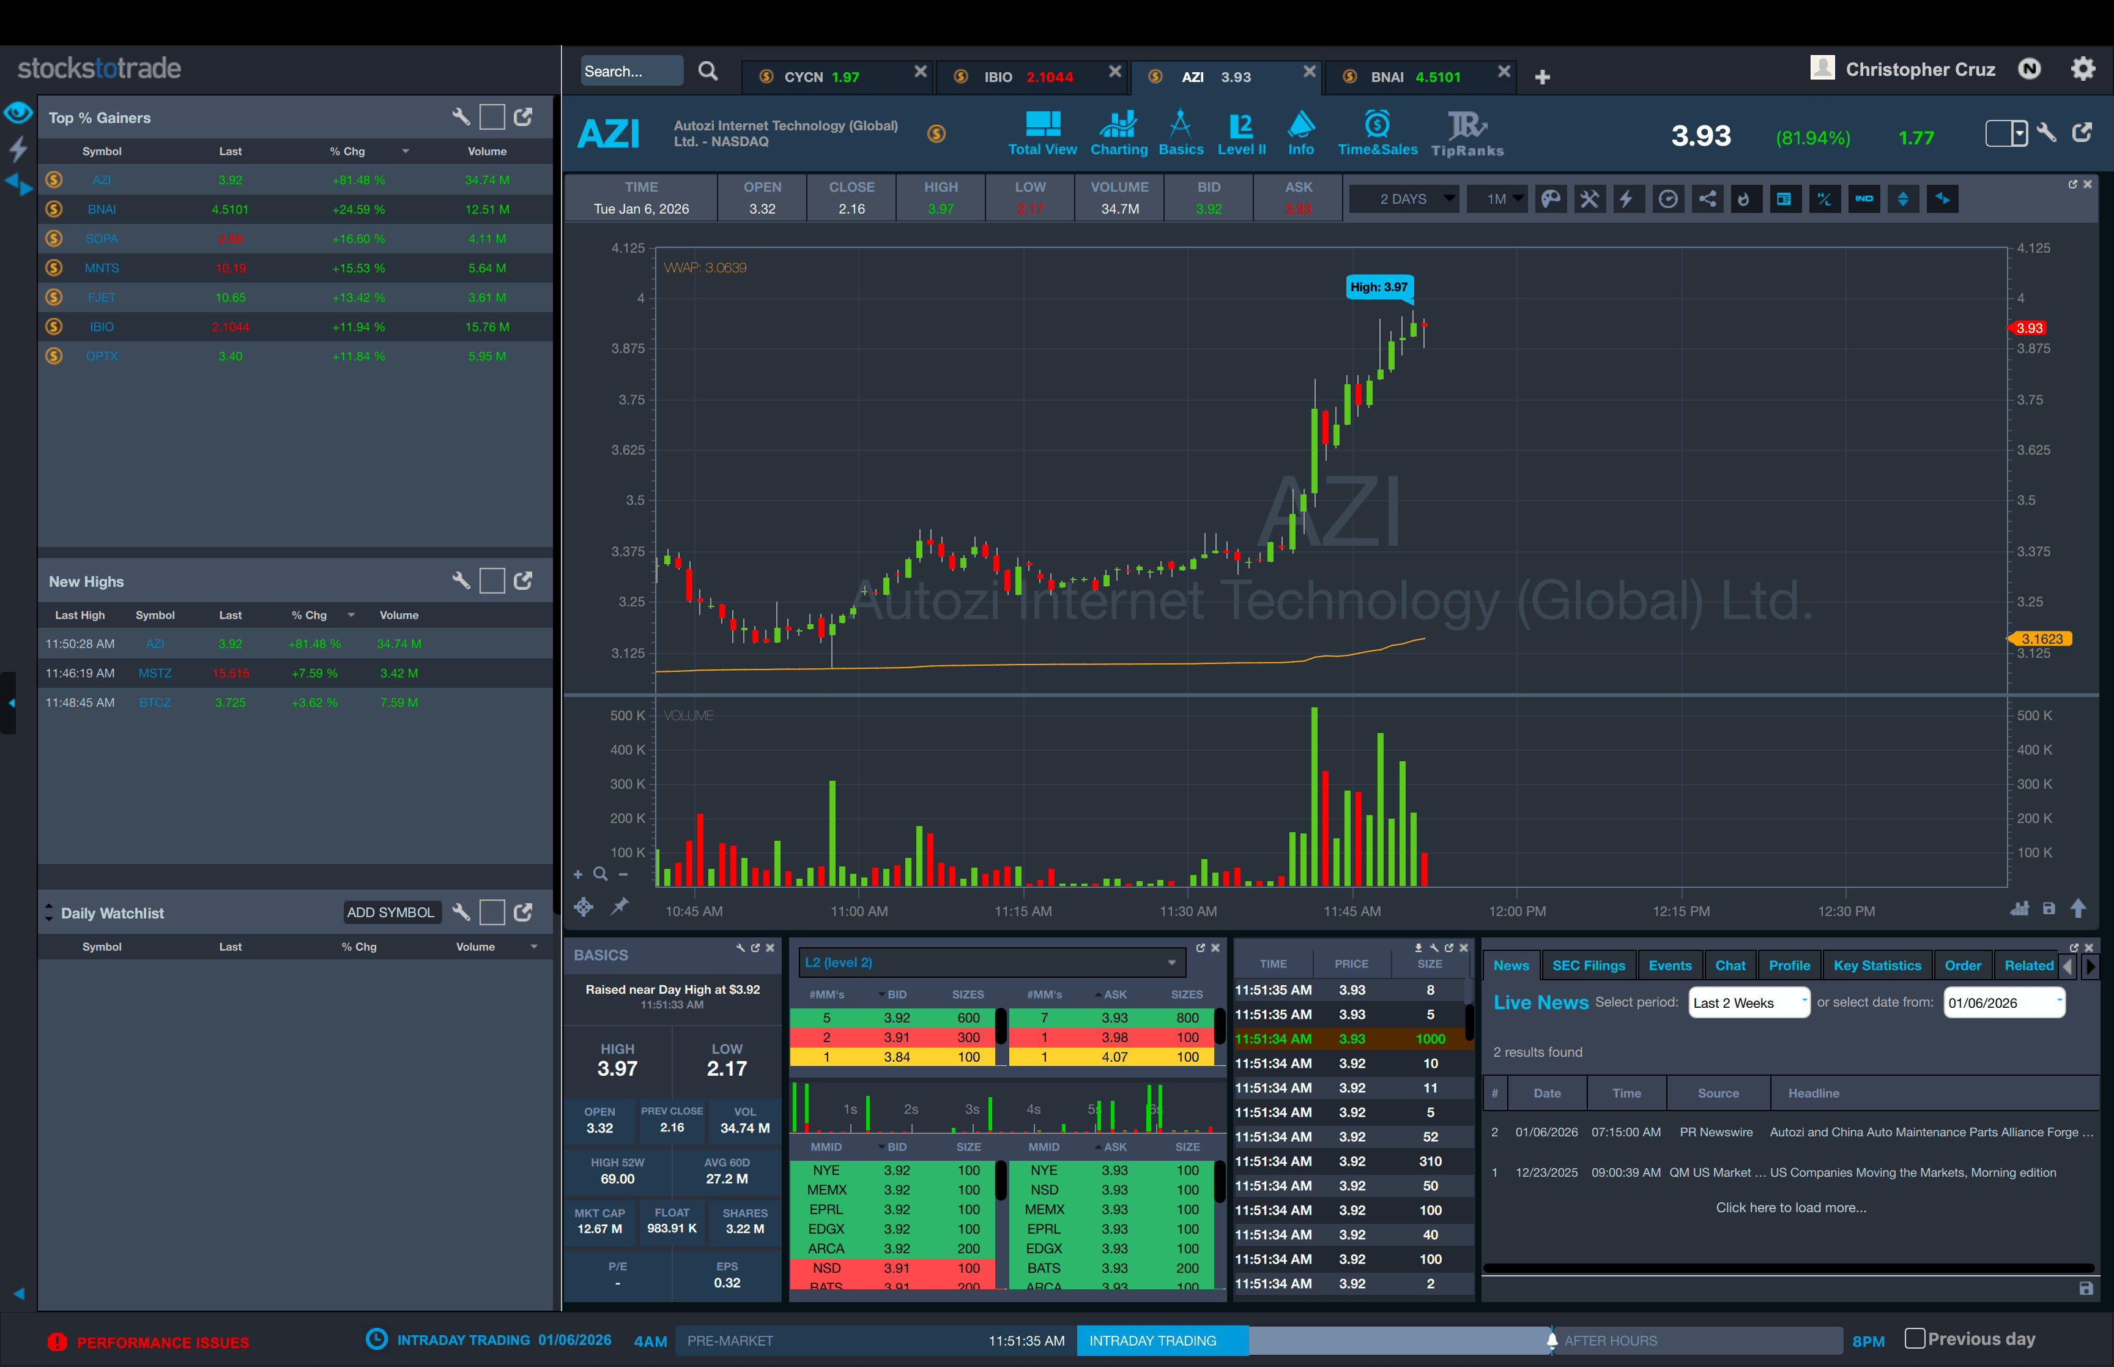Click the load more news link
The image size is (2114, 1367).
click(x=1790, y=1207)
